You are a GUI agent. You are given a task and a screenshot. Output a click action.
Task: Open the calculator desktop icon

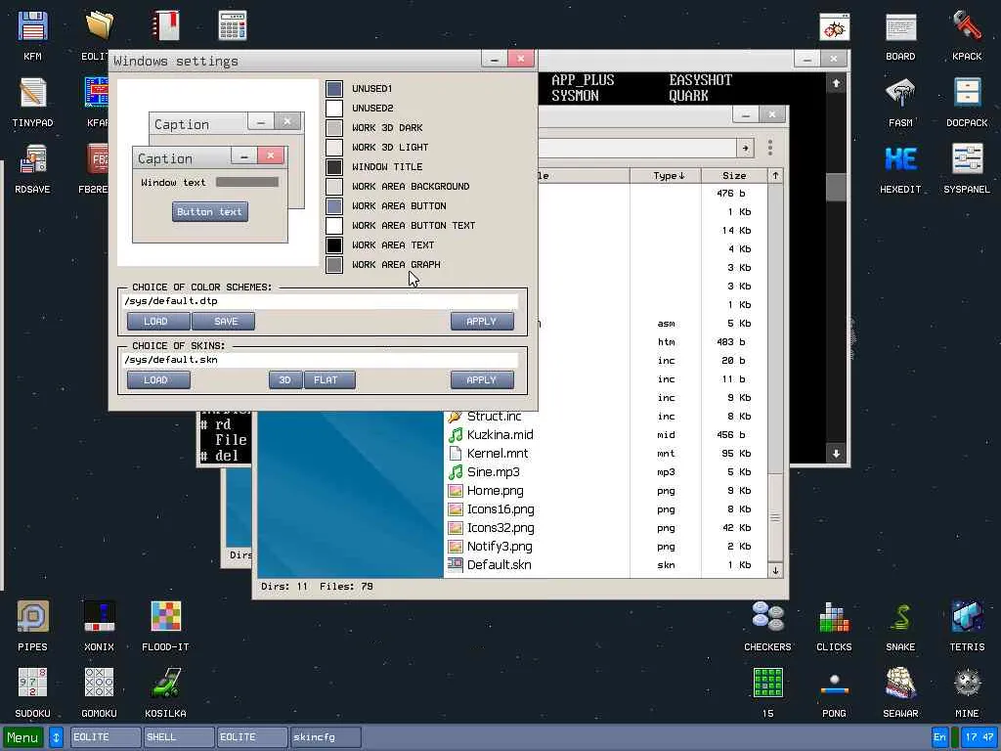pos(233,25)
